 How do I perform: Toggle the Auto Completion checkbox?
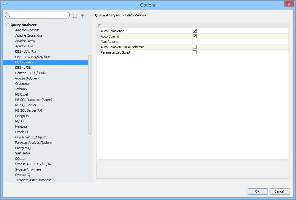[x=194, y=31]
